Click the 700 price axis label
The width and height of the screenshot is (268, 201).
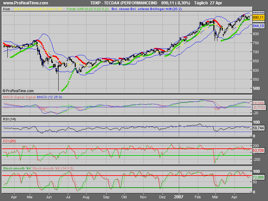pos(256,52)
